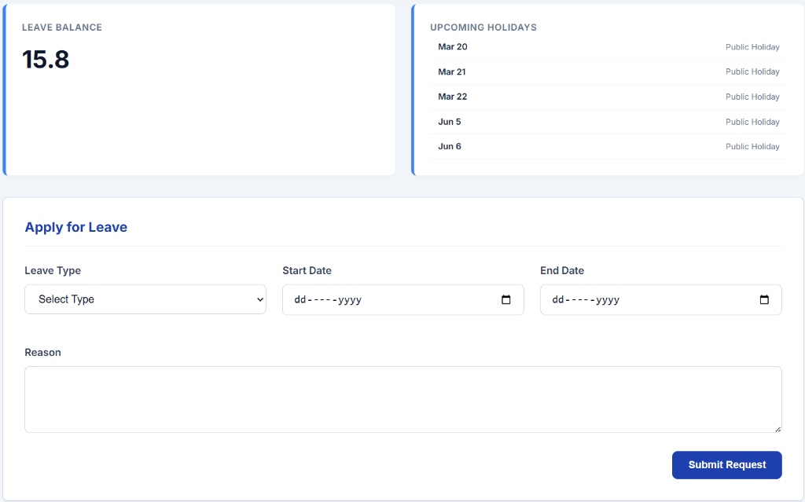805x502 pixels.
Task: Click the Submit Request button
Action: pyautogui.click(x=726, y=464)
